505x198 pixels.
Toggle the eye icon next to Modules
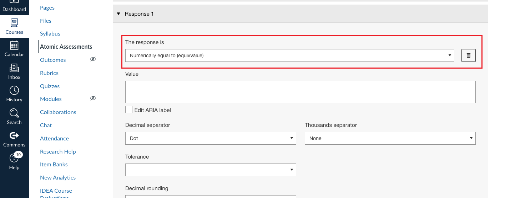pos(93,98)
